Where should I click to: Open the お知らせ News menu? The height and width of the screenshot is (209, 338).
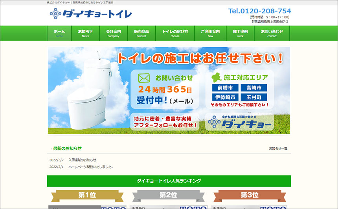pyautogui.click(x=85, y=33)
